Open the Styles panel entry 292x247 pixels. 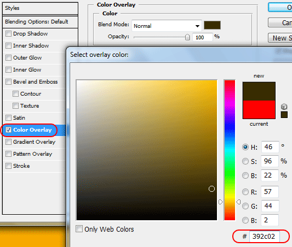click(40, 8)
